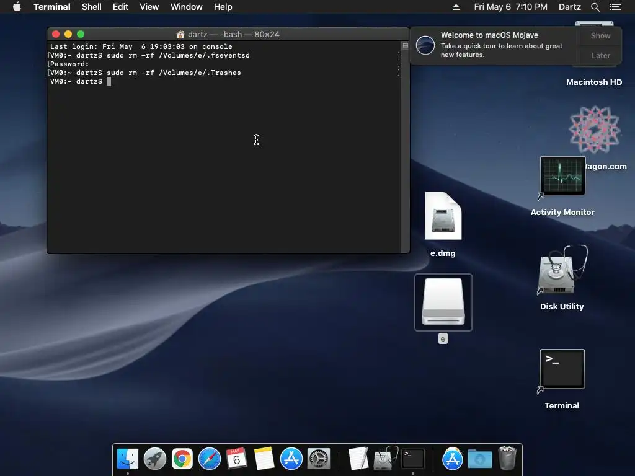Image resolution: width=635 pixels, height=476 pixels.
Task: Select the red flower pattern desktop icon
Action: (x=595, y=129)
